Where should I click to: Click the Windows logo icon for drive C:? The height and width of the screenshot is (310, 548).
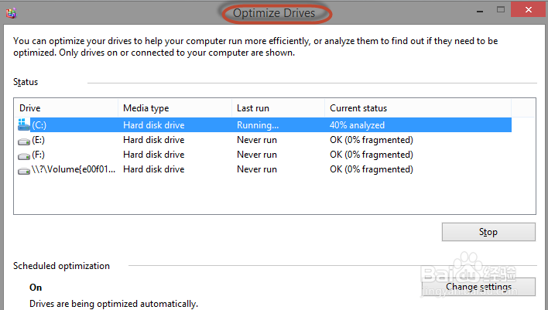[25, 124]
